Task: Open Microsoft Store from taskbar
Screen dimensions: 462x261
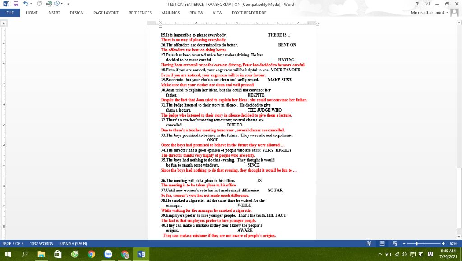Action: tap(58, 254)
